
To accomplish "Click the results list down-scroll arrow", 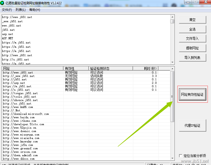I will [172, 158].
